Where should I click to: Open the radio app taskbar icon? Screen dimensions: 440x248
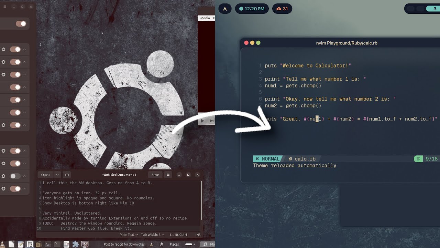pos(39,244)
